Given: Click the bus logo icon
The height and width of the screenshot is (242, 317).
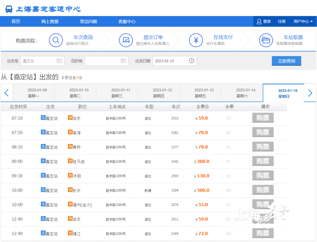Looking at the screenshot, I should (x=9, y=9).
